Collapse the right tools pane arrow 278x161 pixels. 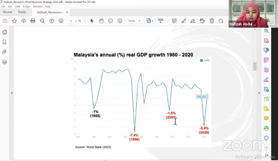tap(259, 93)
